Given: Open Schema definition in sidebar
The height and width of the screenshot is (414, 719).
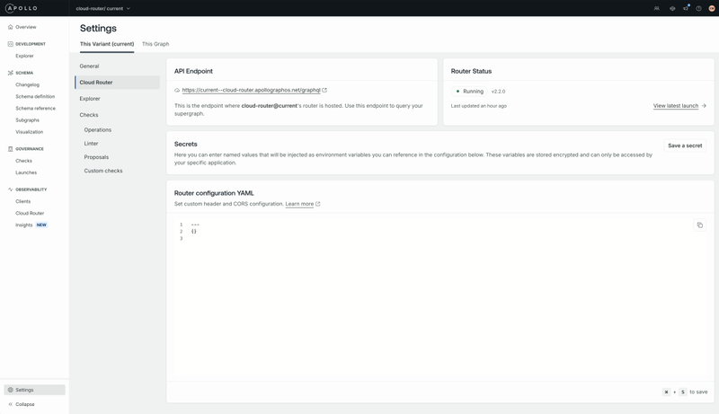Looking at the screenshot, I should [x=35, y=97].
